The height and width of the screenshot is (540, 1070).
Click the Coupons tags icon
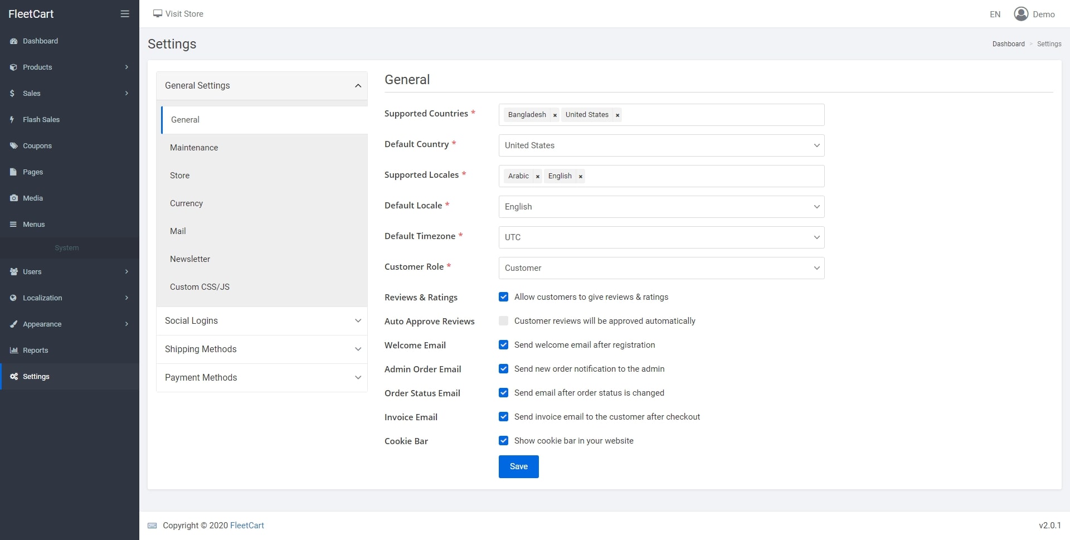(14, 146)
